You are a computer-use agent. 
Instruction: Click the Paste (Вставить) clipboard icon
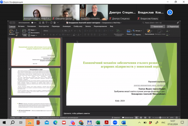[x=11, y=32]
